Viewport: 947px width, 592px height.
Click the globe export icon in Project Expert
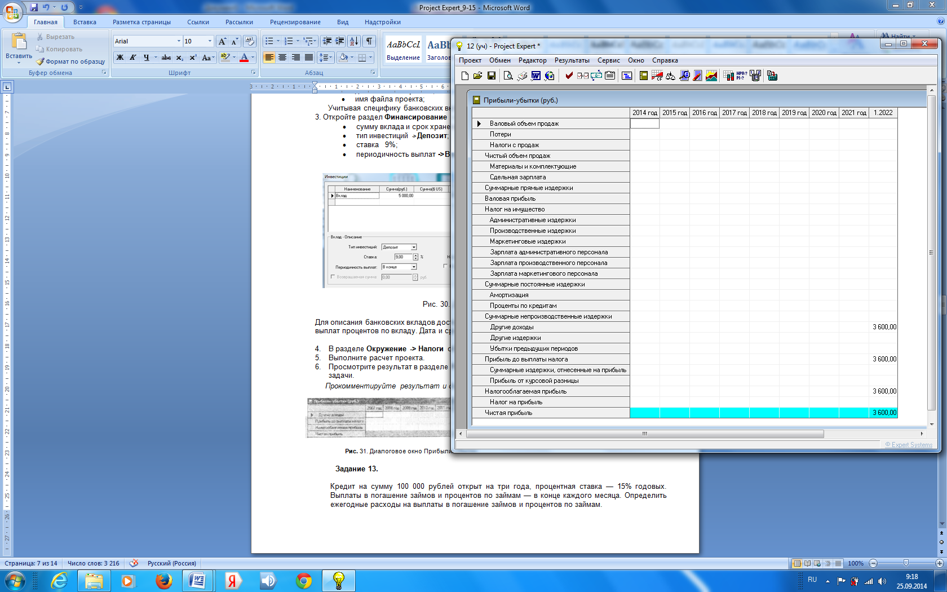[550, 76]
